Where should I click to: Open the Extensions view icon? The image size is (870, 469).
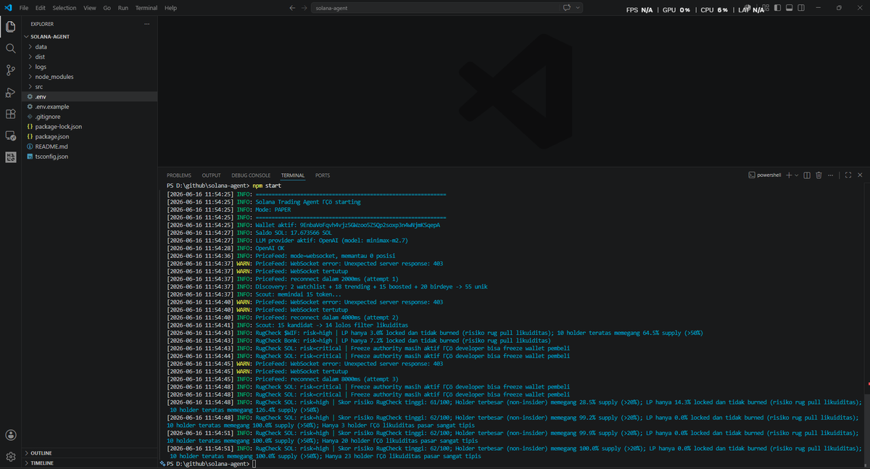pyautogui.click(x=11, y=114)
